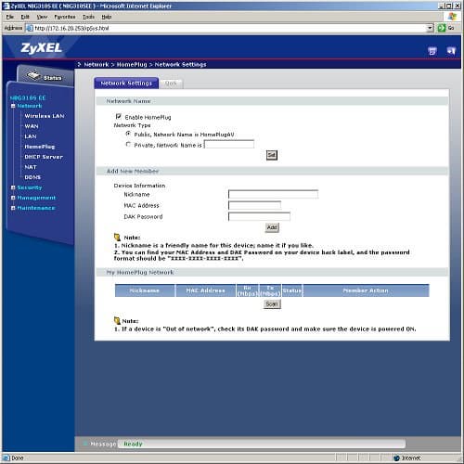Click the ZyXEL logo
Viewport: 464px width, 464px height.
tap(41, 48)
